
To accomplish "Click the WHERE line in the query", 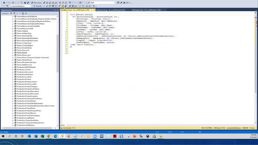I will tap(83, 45).
